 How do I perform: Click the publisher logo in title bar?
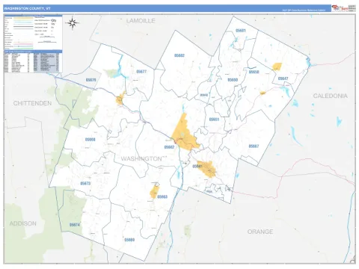(340, 8)
